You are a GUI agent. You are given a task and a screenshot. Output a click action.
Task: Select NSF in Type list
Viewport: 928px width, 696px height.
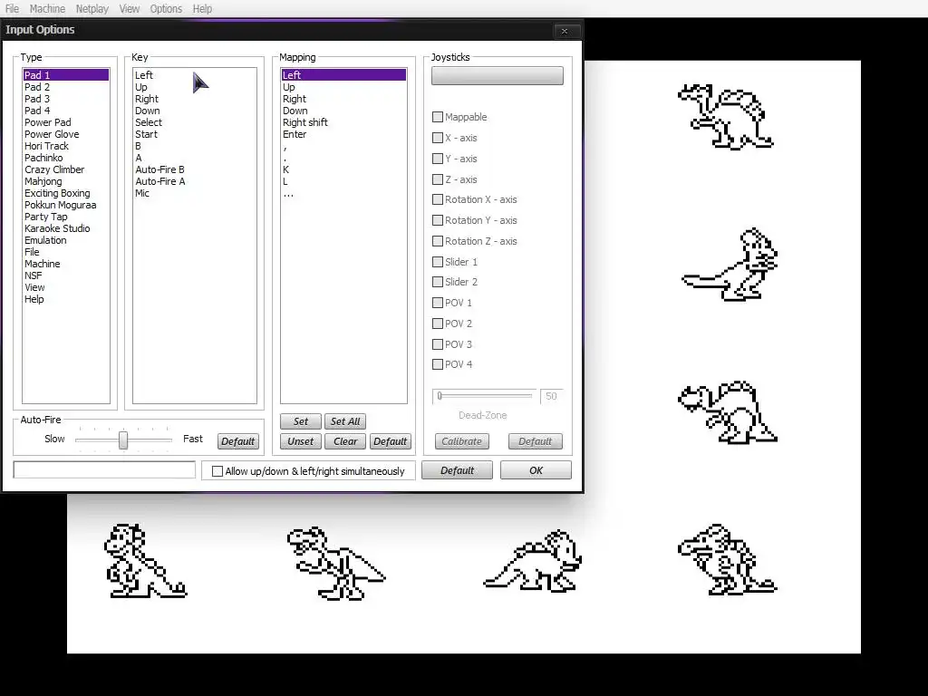click(65, 275)
